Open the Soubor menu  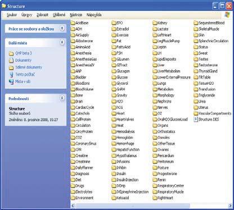(x=12, y=15)
